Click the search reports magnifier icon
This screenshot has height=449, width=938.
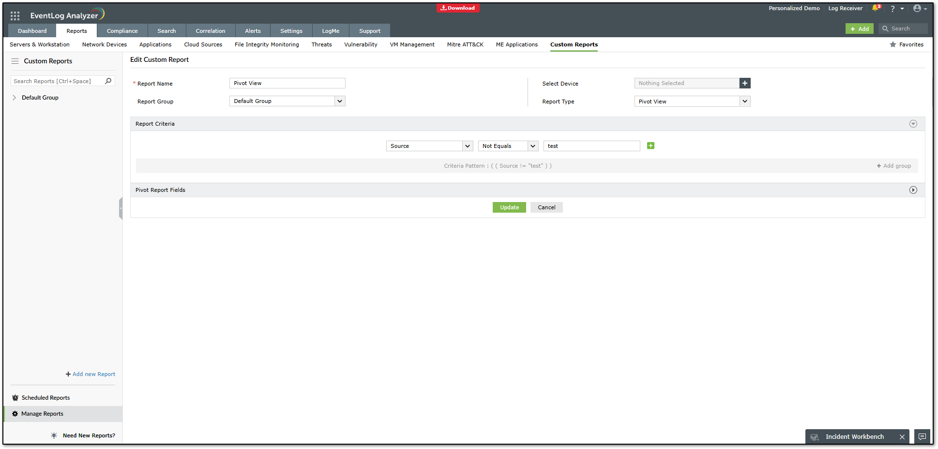click(108, 81)
